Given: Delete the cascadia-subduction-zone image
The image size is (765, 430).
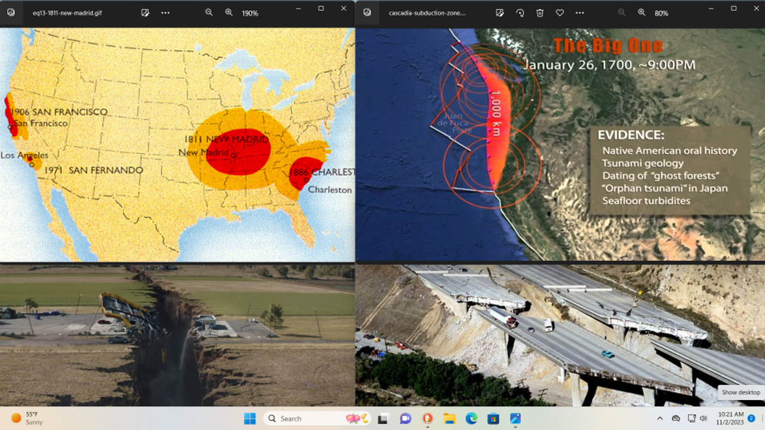Looking at the screenshot, I should pos(540,13).
